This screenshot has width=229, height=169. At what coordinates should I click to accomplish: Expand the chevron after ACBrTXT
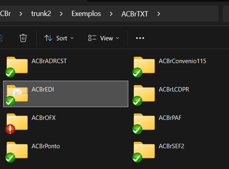click(159, 14)
